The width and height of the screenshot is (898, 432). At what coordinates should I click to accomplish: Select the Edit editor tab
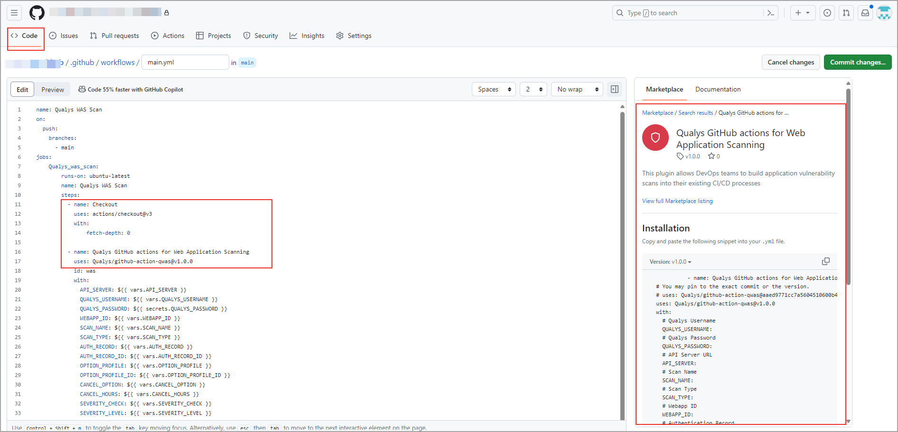[22, 90]
